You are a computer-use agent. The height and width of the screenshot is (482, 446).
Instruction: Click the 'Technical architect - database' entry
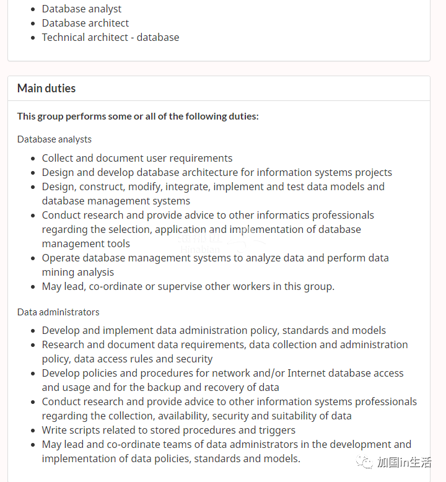(x=110, y=38)
